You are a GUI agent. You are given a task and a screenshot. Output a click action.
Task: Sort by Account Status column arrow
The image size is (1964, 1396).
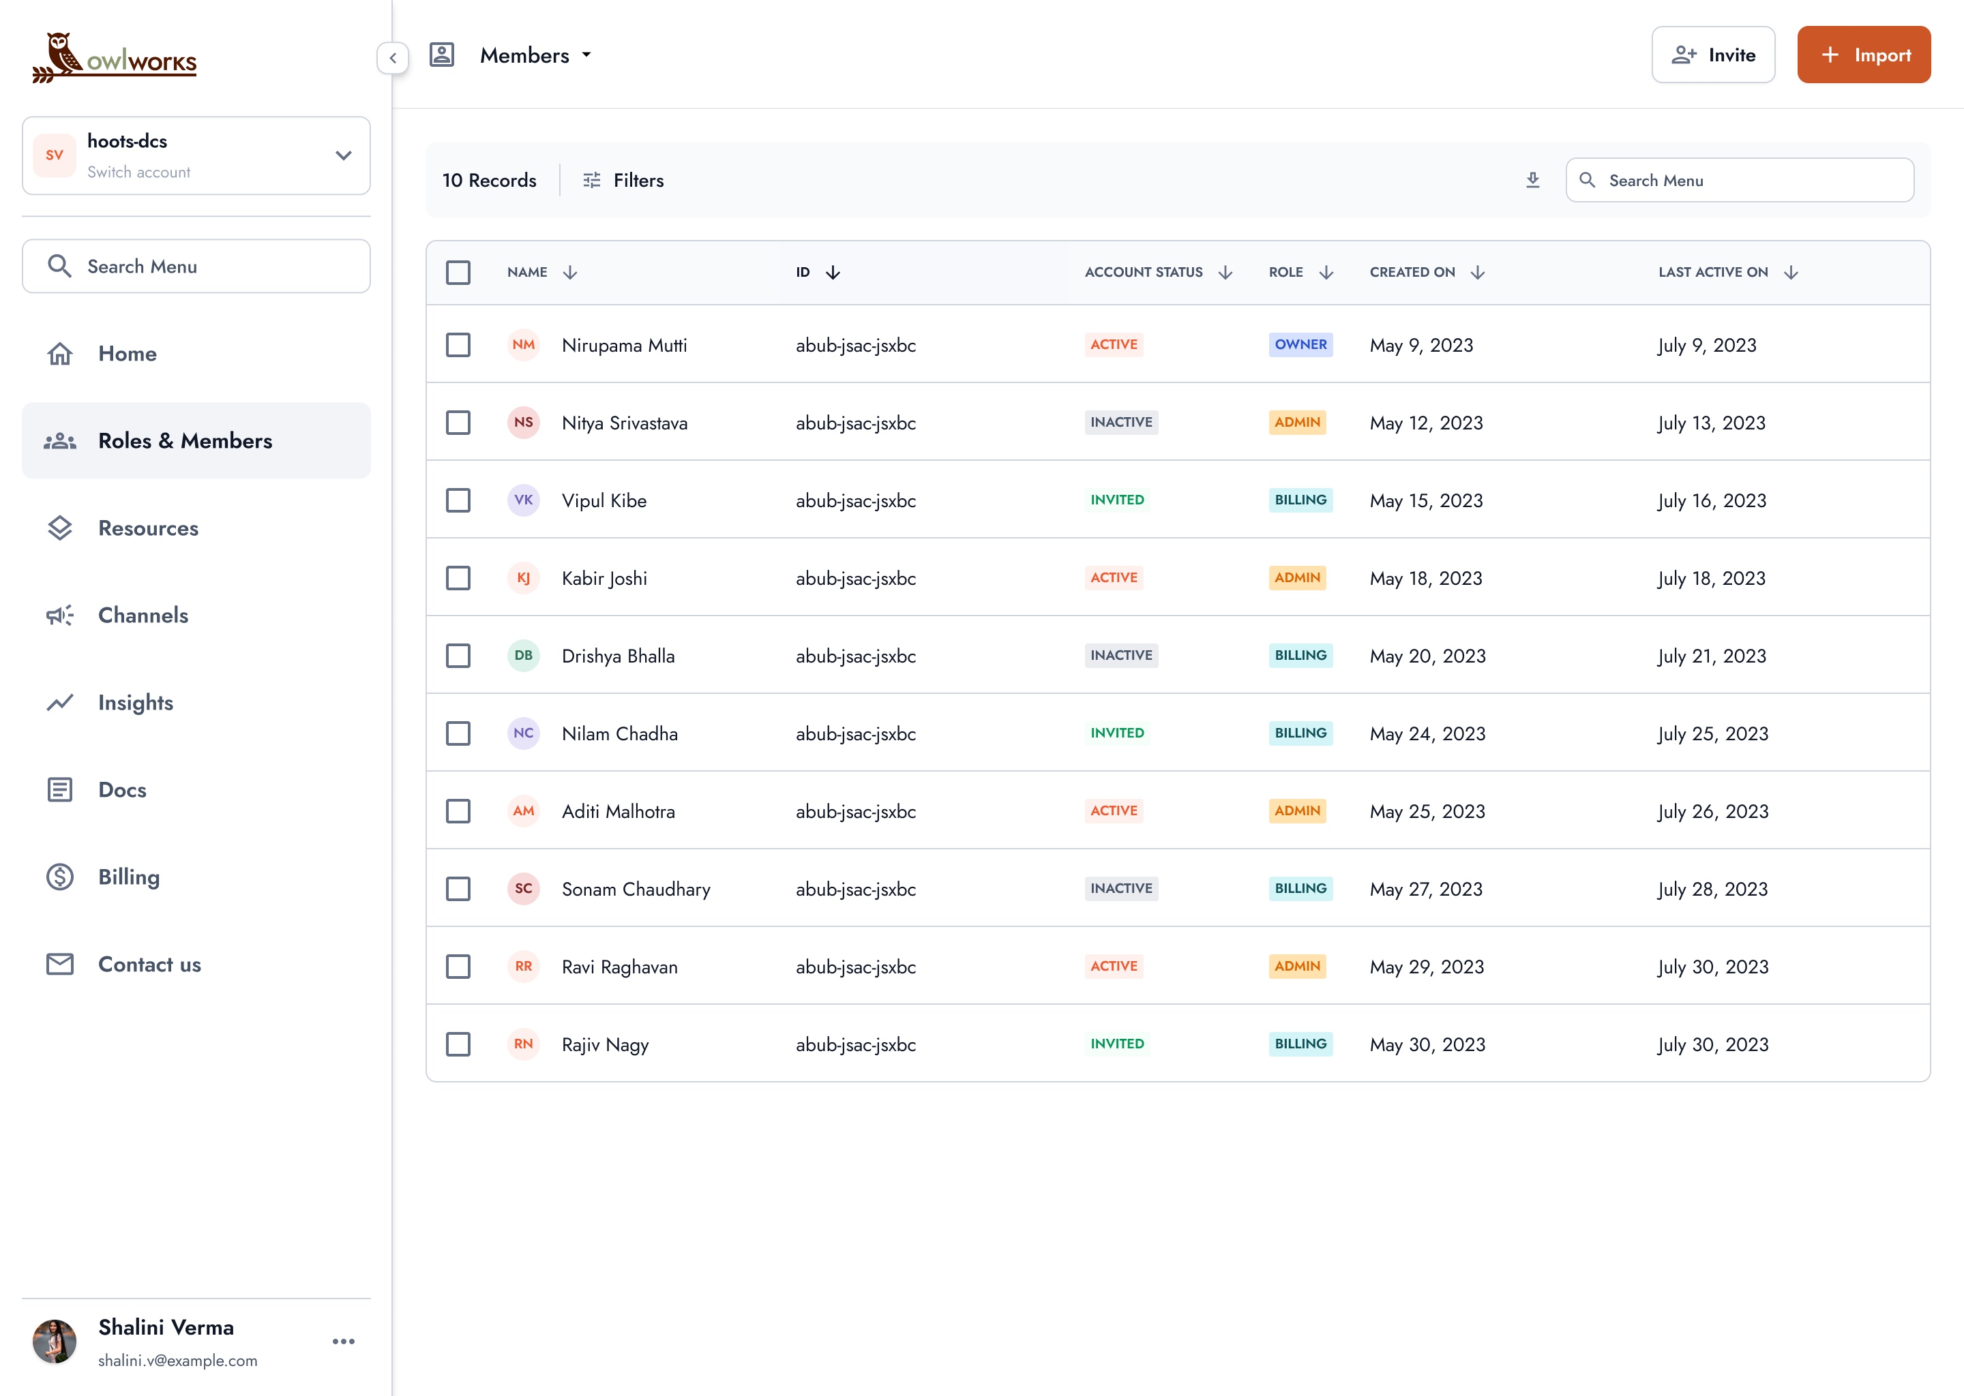[1225, 273]
